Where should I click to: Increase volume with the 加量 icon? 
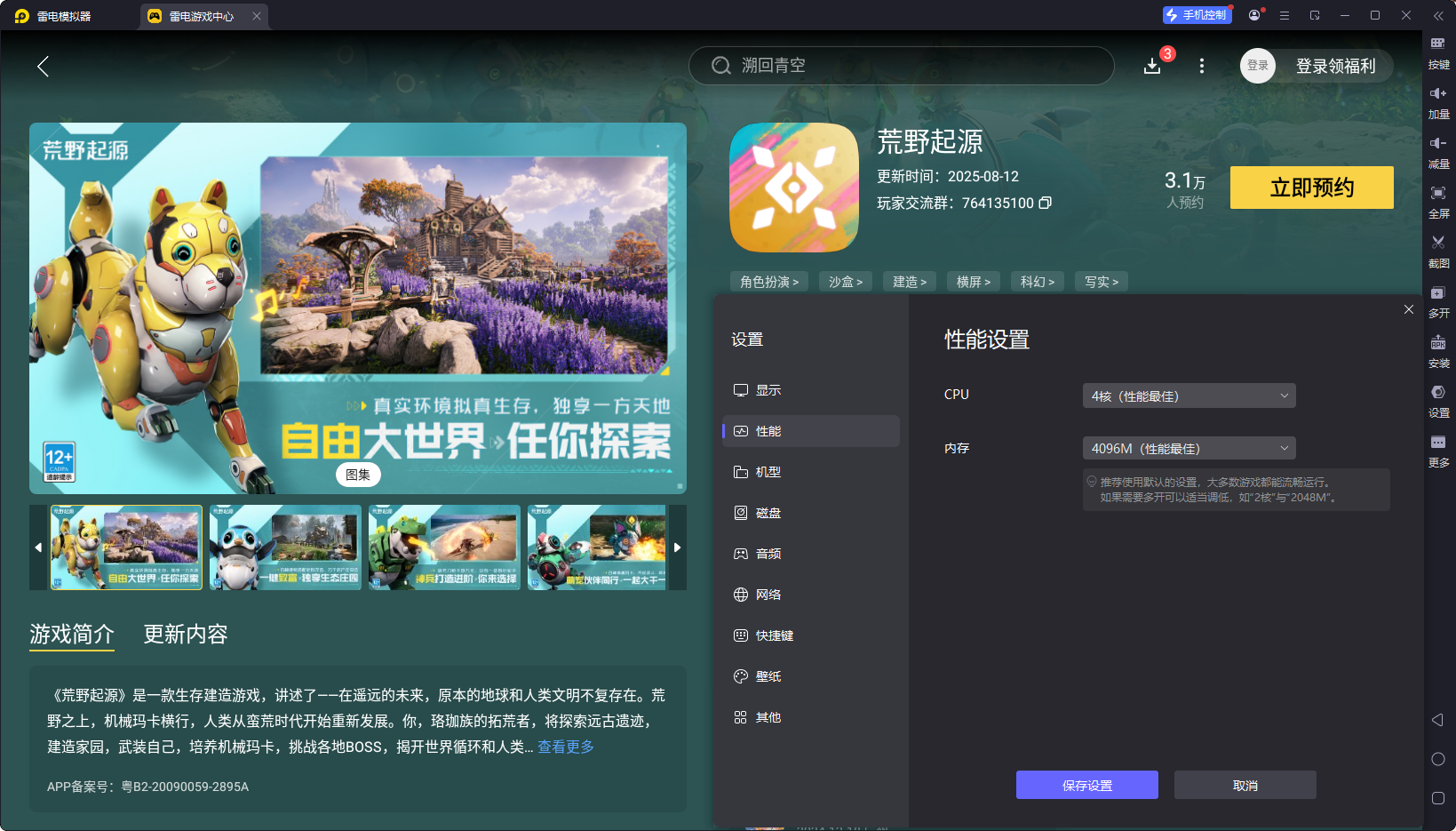click(x=1439, y=101)
